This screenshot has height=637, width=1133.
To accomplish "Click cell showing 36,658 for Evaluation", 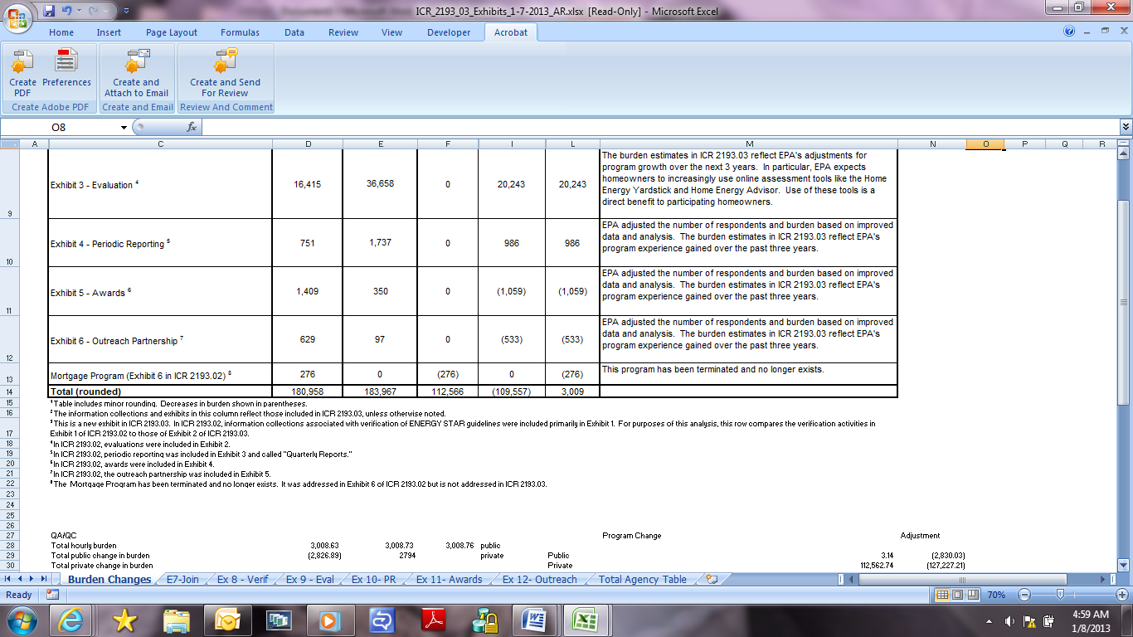I will click(x=380, y=183).
